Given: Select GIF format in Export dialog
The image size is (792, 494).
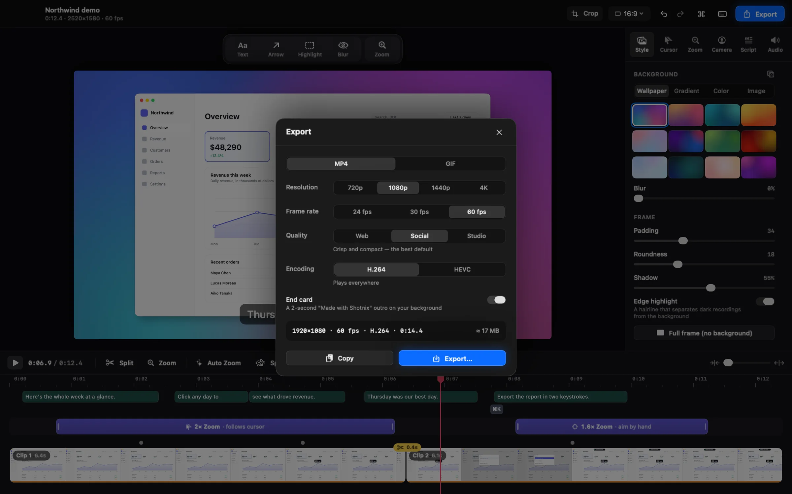Looking at the screenshot, I should (x=450, y=164).
